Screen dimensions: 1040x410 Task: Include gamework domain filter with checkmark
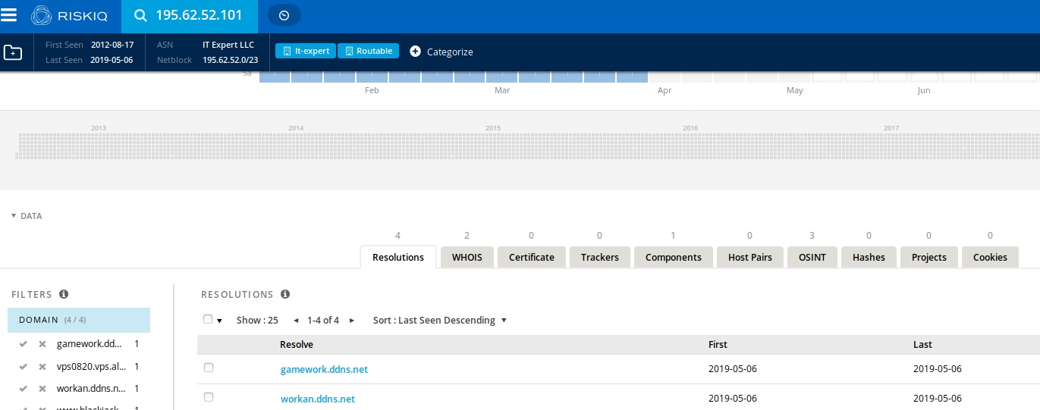click(x=24, y=344)
